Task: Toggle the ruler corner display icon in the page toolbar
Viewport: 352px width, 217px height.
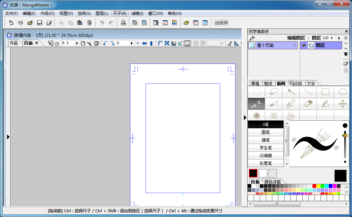Action: tap(160, 43)
